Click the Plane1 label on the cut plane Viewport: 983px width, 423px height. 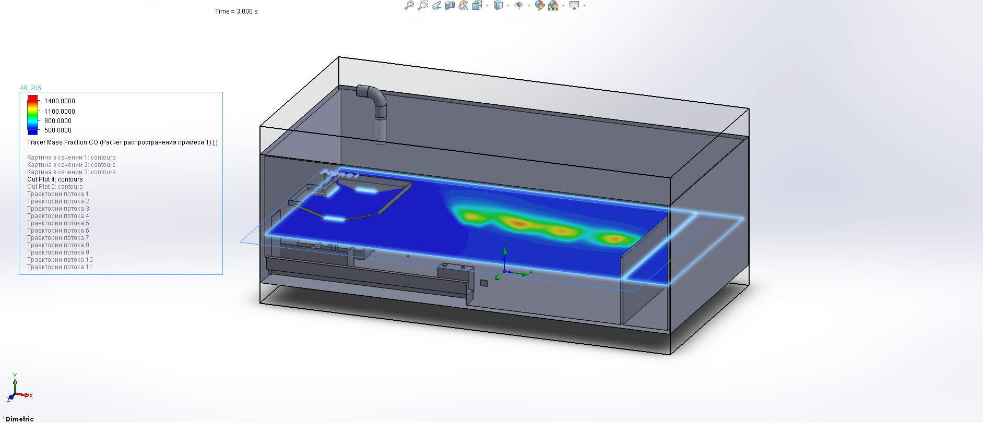(x=339, y=174)
